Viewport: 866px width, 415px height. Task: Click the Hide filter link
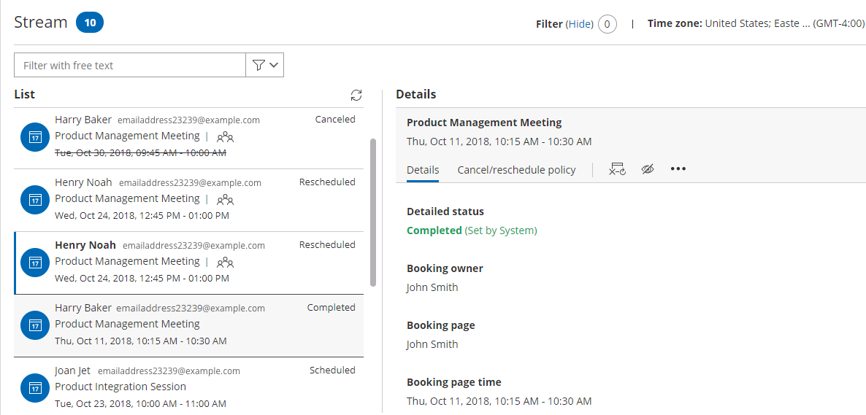click(580, 24)
